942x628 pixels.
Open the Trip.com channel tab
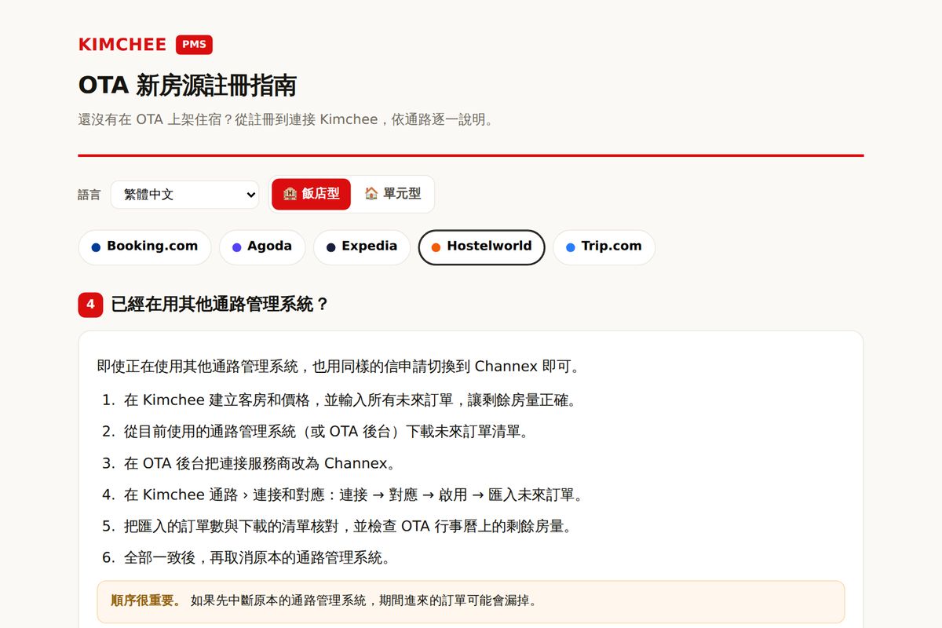tap(604, 247)
